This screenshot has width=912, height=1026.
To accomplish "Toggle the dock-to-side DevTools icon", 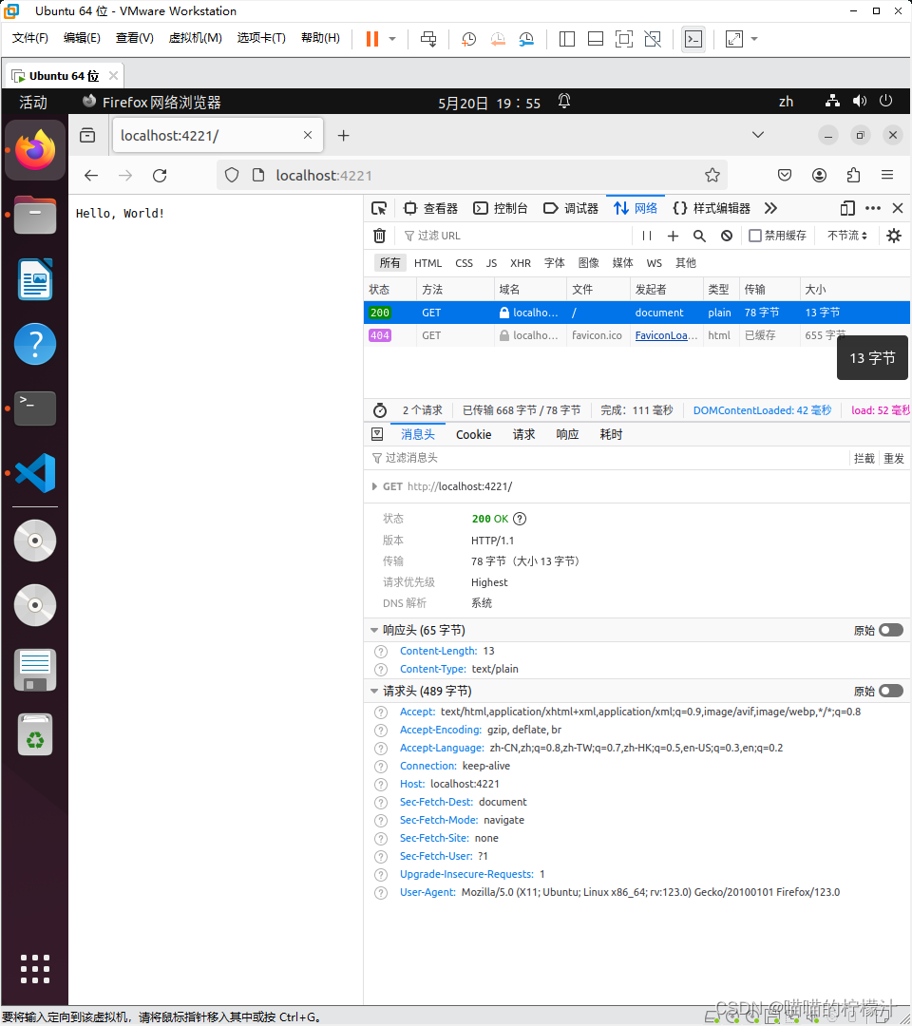I will click(x=846, y=207).
